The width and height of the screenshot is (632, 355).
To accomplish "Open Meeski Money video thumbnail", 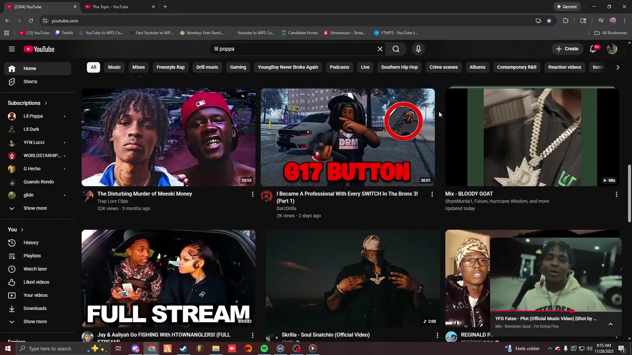I will pos(168,137).
